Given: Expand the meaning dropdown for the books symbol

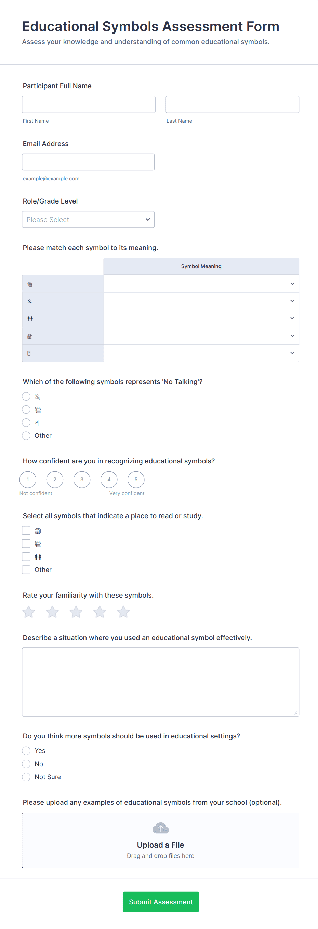Looking at the screenshot, I should click(201, 284).
